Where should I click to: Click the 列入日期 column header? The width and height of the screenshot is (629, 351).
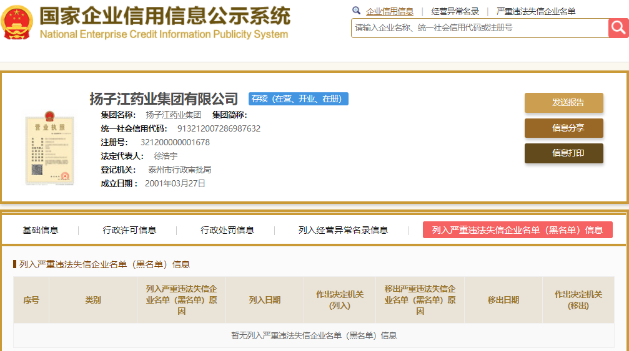[265, 300]
